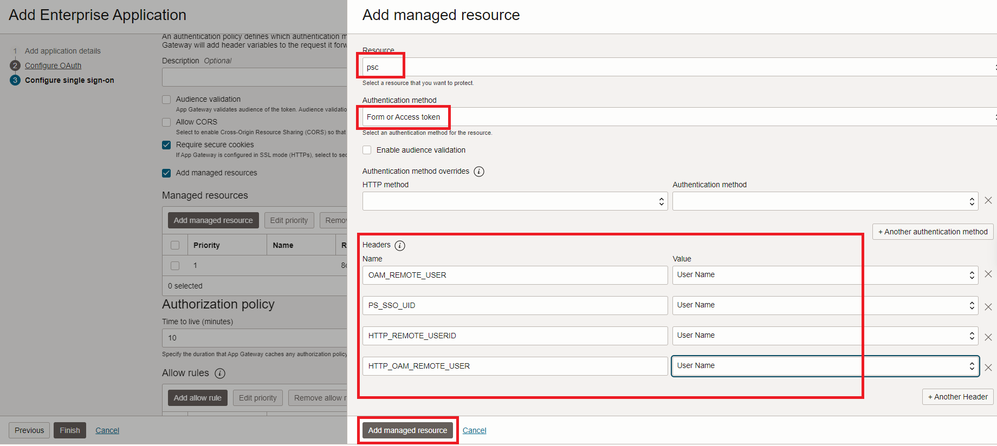Click Edit priority for allow rules
The width and height of the screenshot is (997, 446).
coord(257,398)
